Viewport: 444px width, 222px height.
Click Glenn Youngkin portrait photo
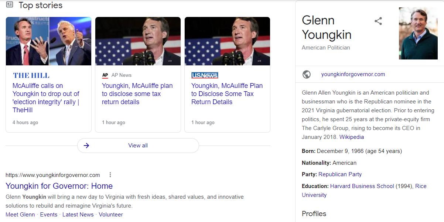418,33
